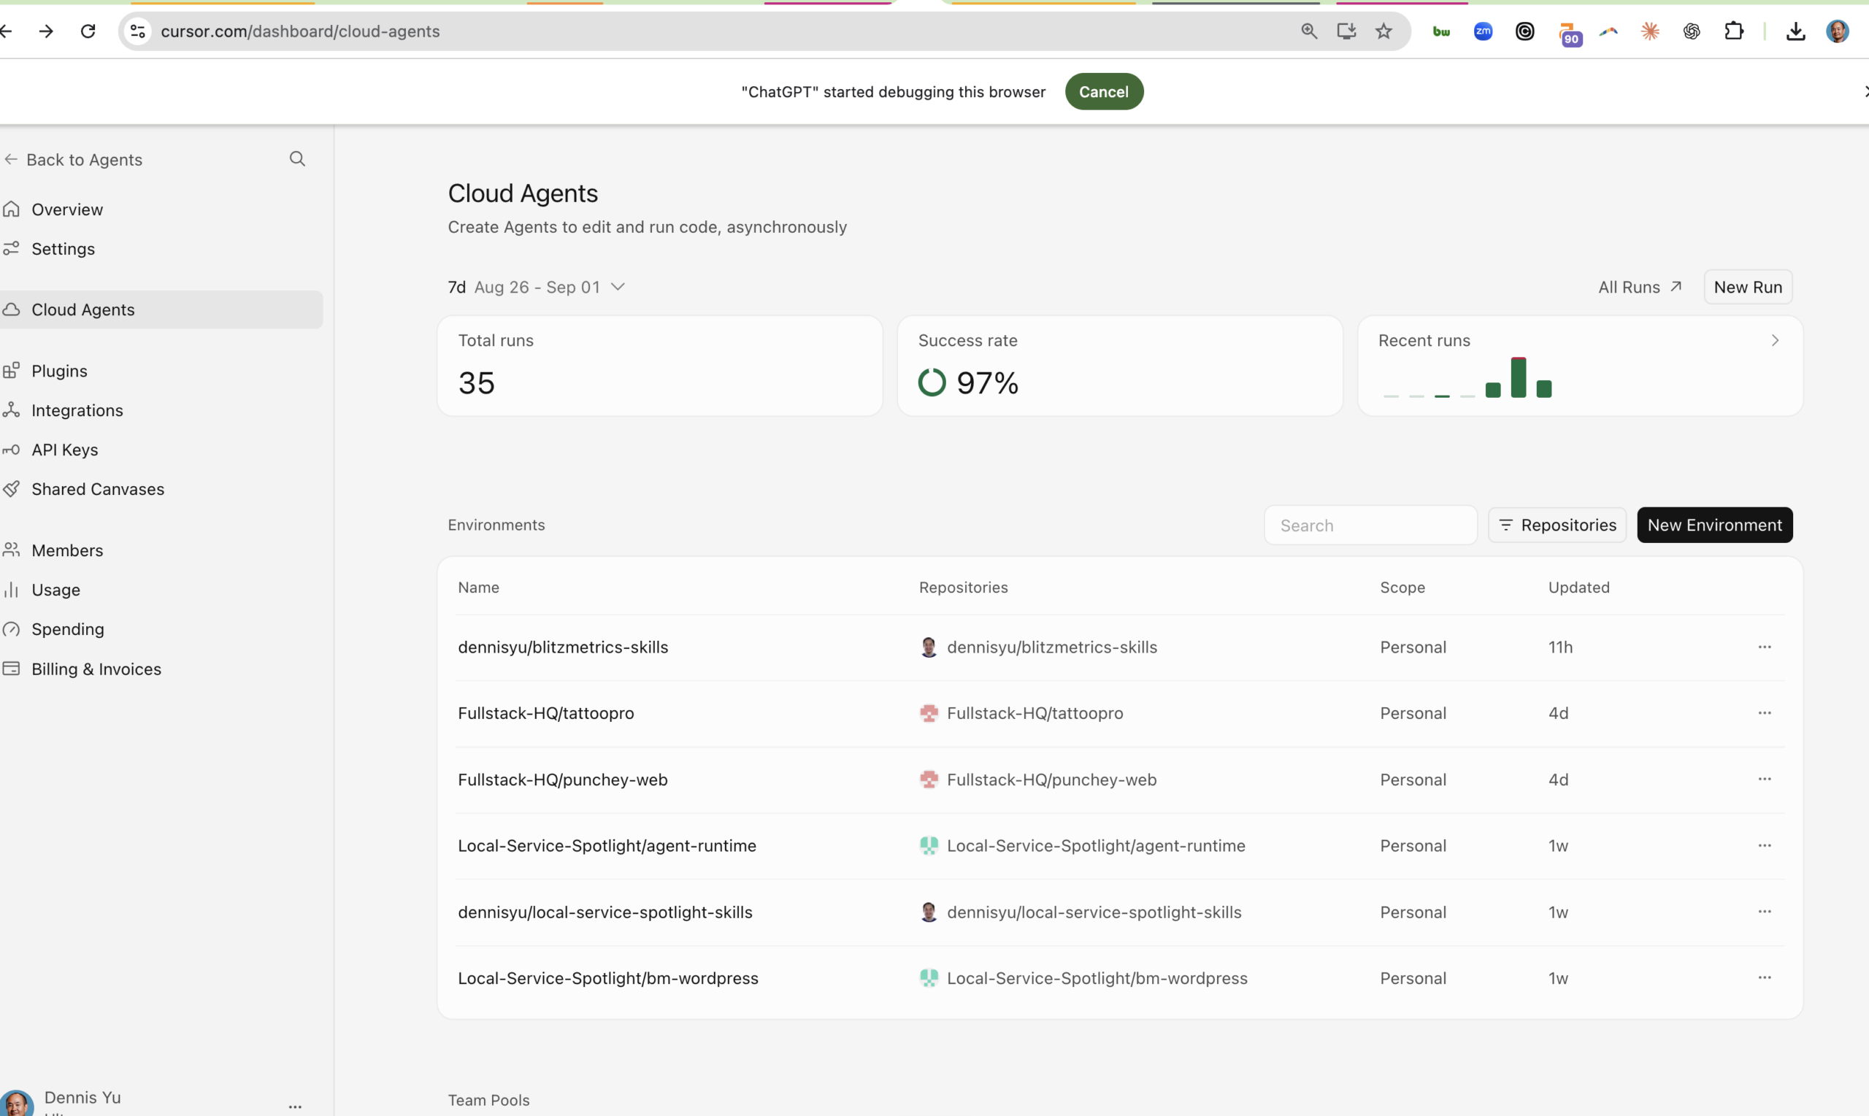Click Local-Service-Spotlight/agent-runtime repository link
Screen dimensions: 1869x1116
coord(1095,845)
